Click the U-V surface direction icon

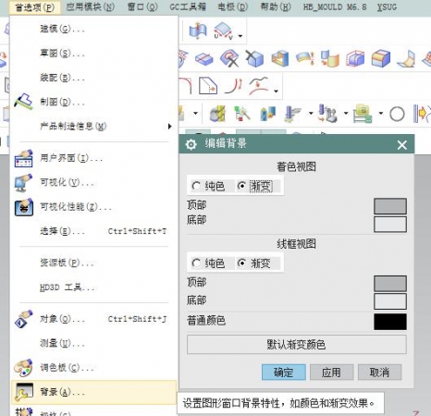click(x=224, y=31)
